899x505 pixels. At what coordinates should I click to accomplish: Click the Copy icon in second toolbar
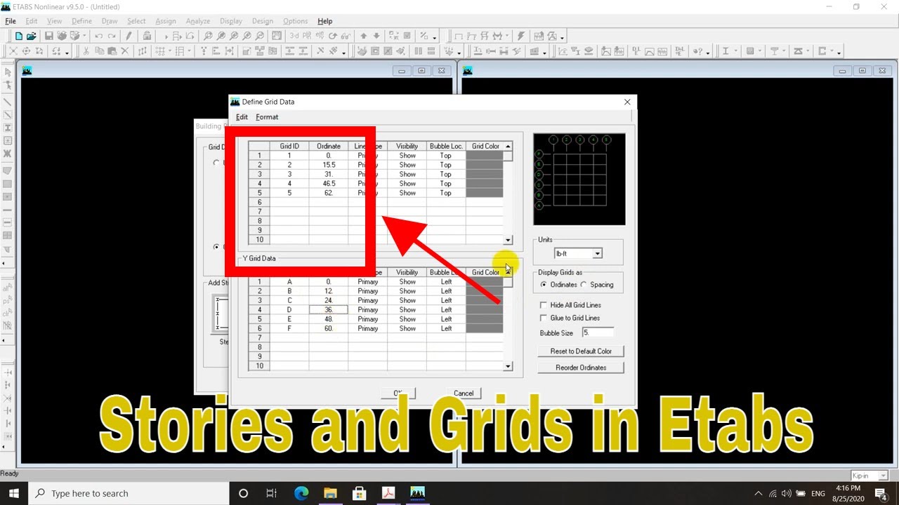[99, 51]
